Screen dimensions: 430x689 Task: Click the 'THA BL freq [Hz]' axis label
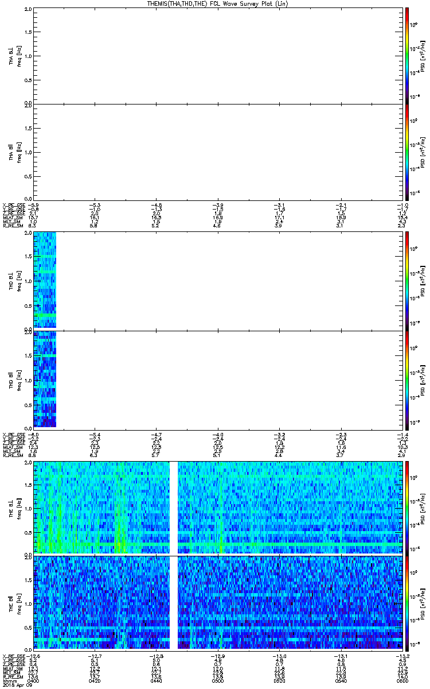click(15, 56)
